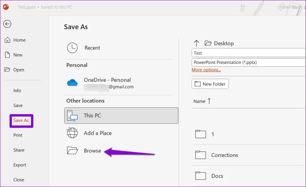Click Browse to open file dialog
The width and height of the screenshot is (306, 187).
tap(93, 151)
